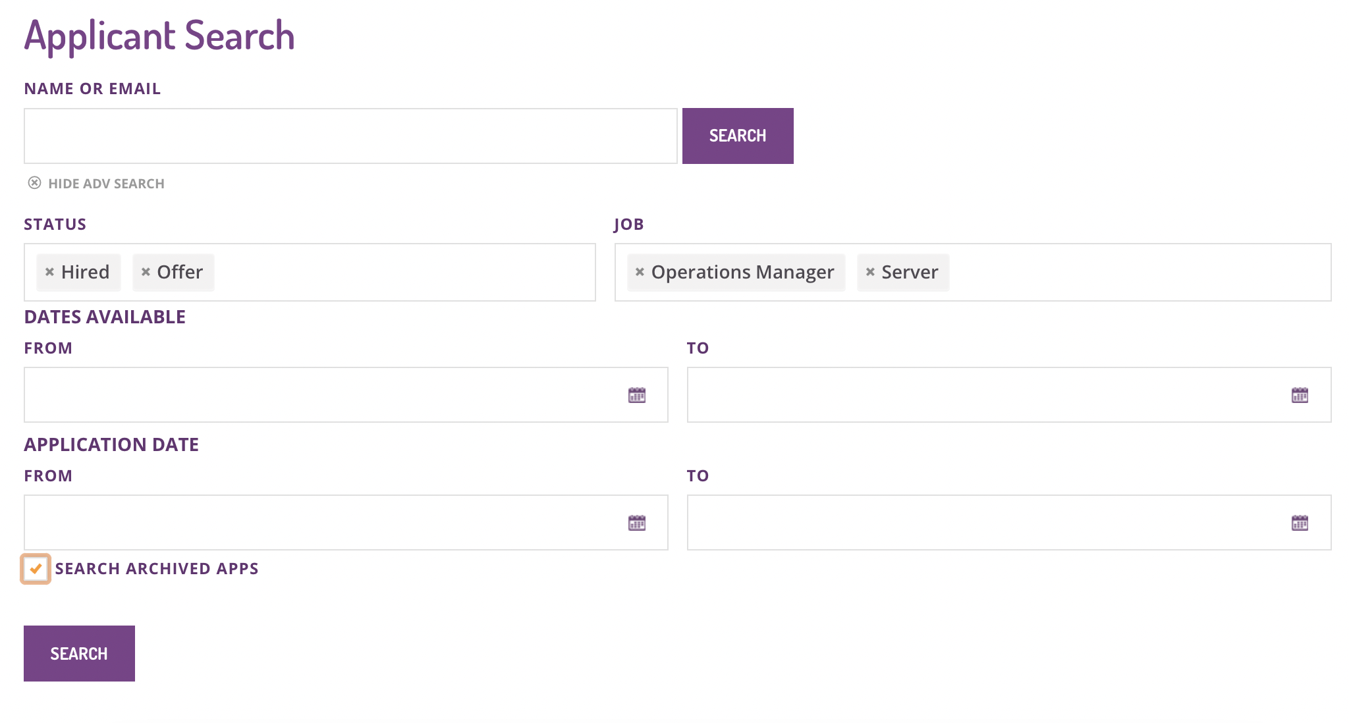This screenshot has width=1349, height=723.
Task: Remove the Operations Manager job tag
Action: (x=640, y=272)
